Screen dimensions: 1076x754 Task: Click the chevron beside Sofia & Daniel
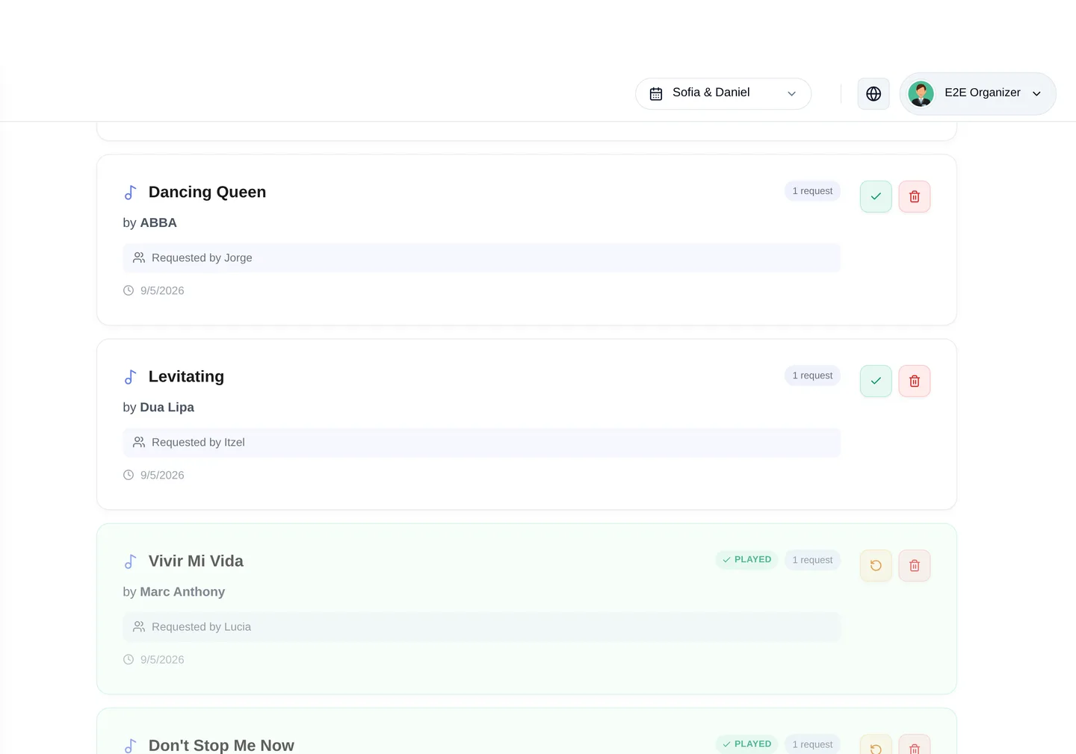(792, 94)
